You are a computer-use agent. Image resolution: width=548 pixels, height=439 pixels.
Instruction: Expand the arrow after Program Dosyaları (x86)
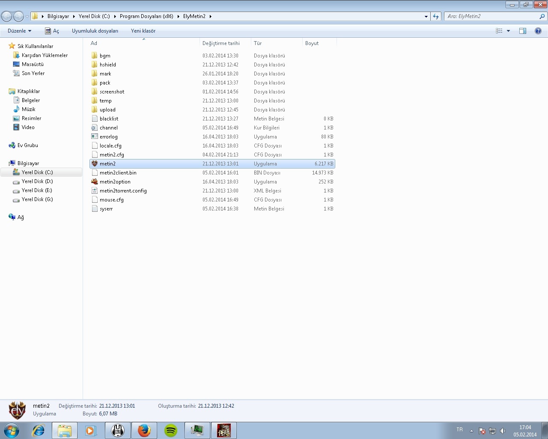[x=178, y=16]
